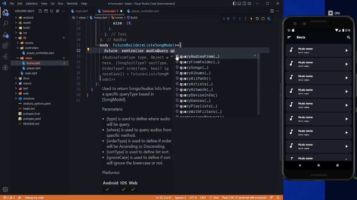Image resolution: width=357 pixels, height=200 pixels.
Task: Collapse the lib folder
Action: 16,38
